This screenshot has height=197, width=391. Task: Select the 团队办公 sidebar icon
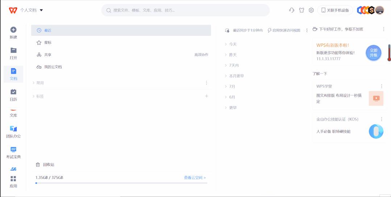click(13, 129)
